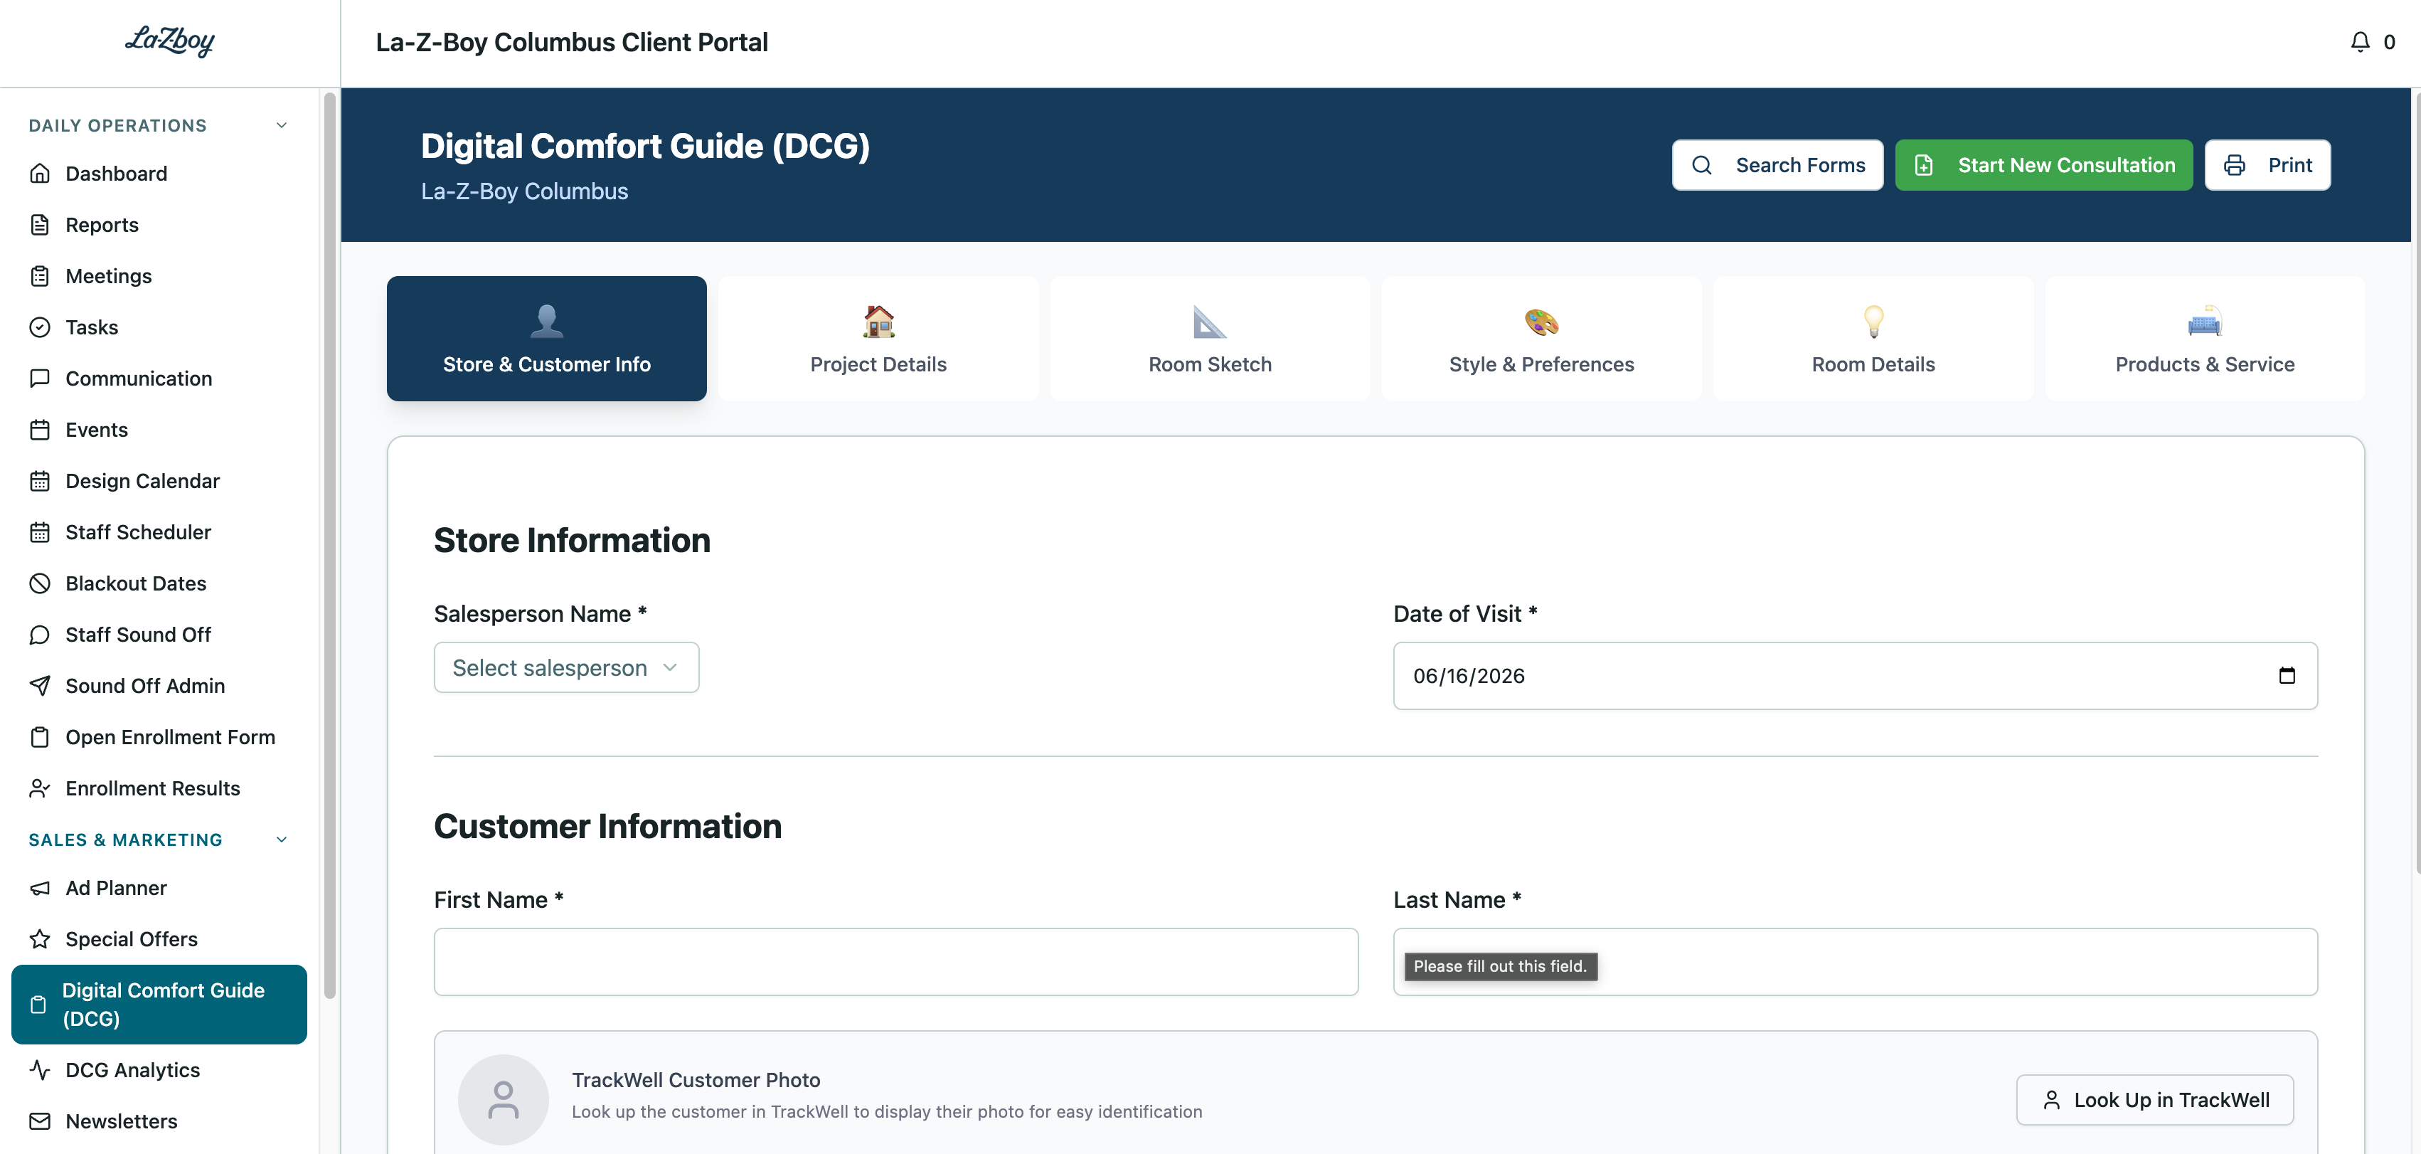Viewport: 2421px width, 1154px height.
Task: Click the First Name input field
Action: pos(895,962)
